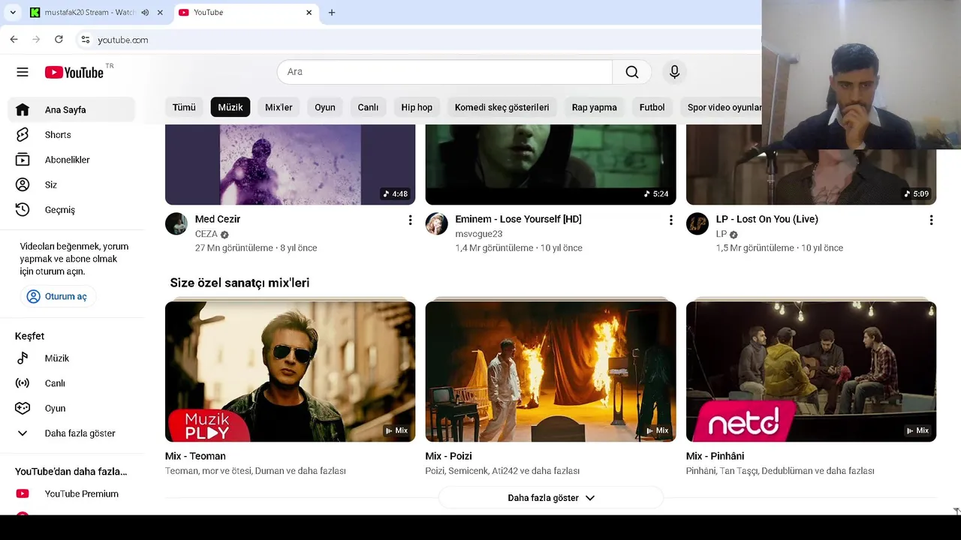
Task: Close the mustafaK20 Stream tab
Action: [160, 13]
